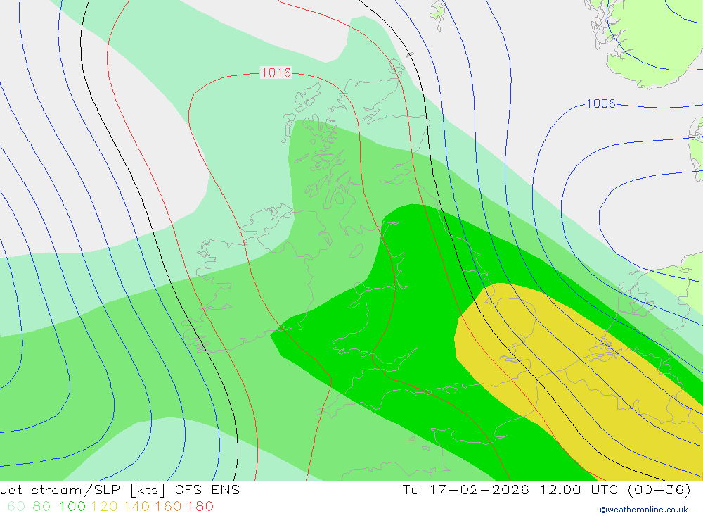Click the GFS ENS model label
703x516 pixels.
207,489
